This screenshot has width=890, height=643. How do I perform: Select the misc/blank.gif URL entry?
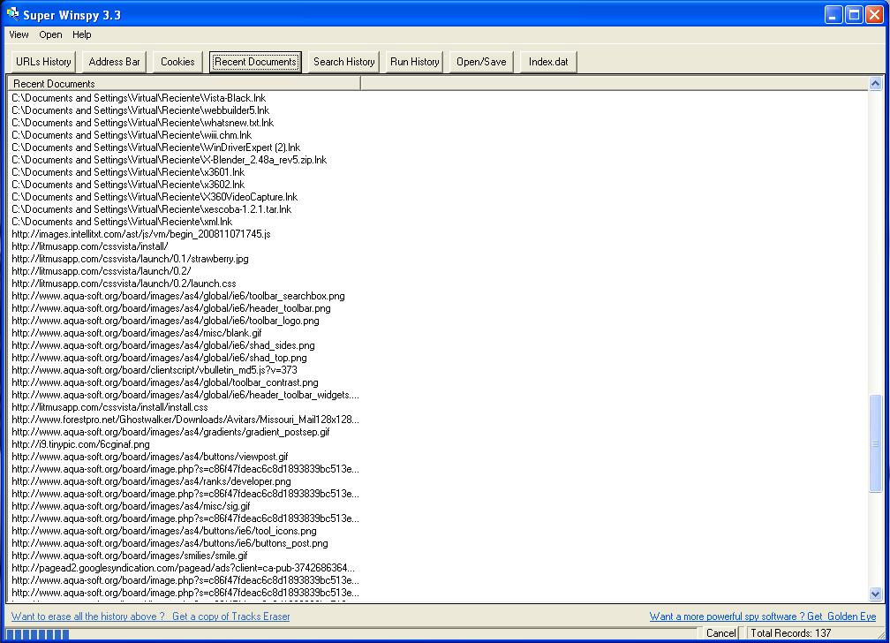(137, 333)
